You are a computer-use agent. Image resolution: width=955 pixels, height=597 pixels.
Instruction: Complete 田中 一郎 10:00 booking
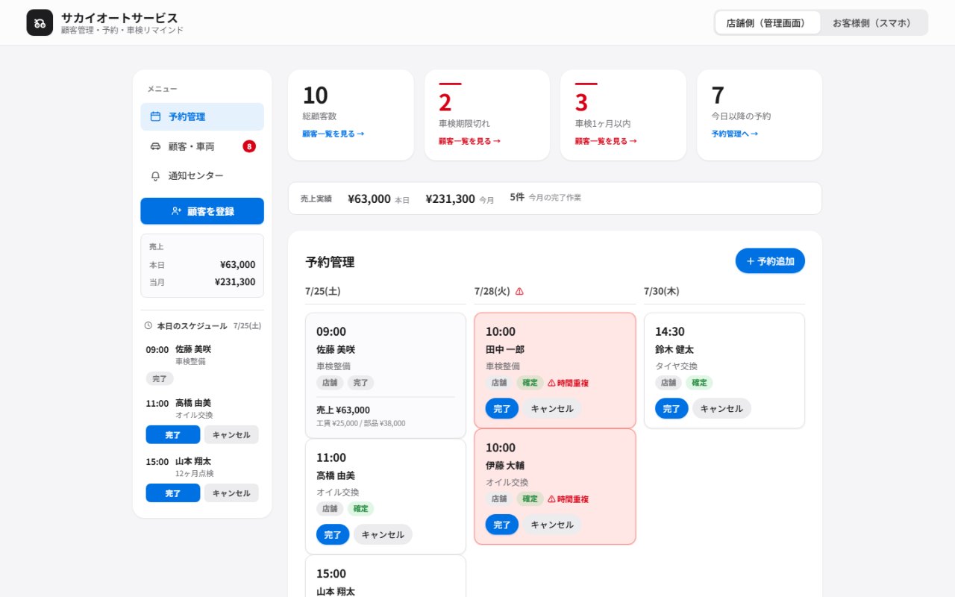pyautogui.click(x=502, y=408)
